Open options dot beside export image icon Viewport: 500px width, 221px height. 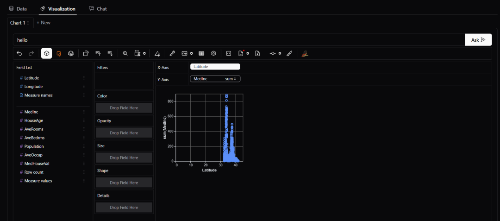point(192,54)
